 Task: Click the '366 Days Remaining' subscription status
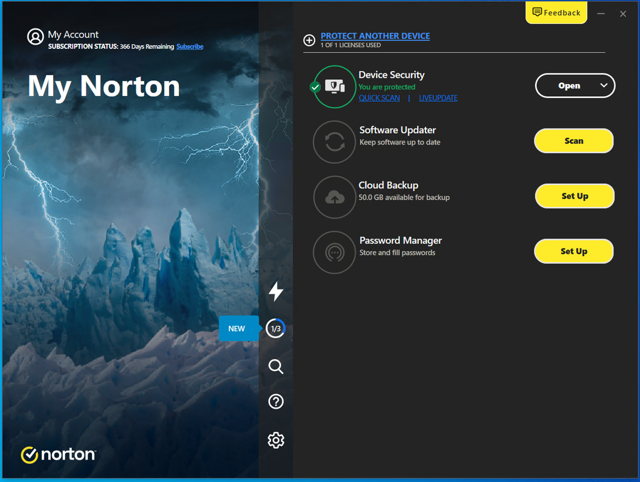point(147,47)
